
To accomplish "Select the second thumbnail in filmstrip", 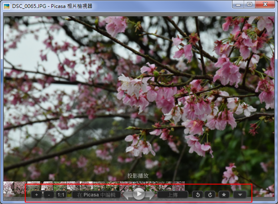I will (x=20, y=188).
